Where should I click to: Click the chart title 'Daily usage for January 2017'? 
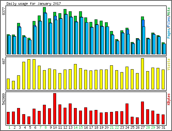(x=34, y=4)
